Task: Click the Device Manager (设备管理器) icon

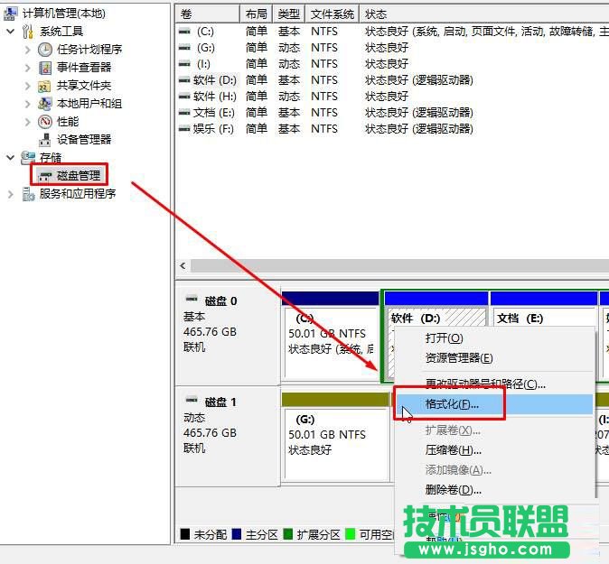Action: [45, 140]
